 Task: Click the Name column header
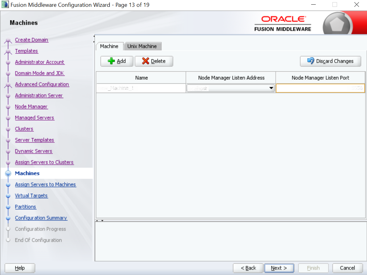pos(141,78)
